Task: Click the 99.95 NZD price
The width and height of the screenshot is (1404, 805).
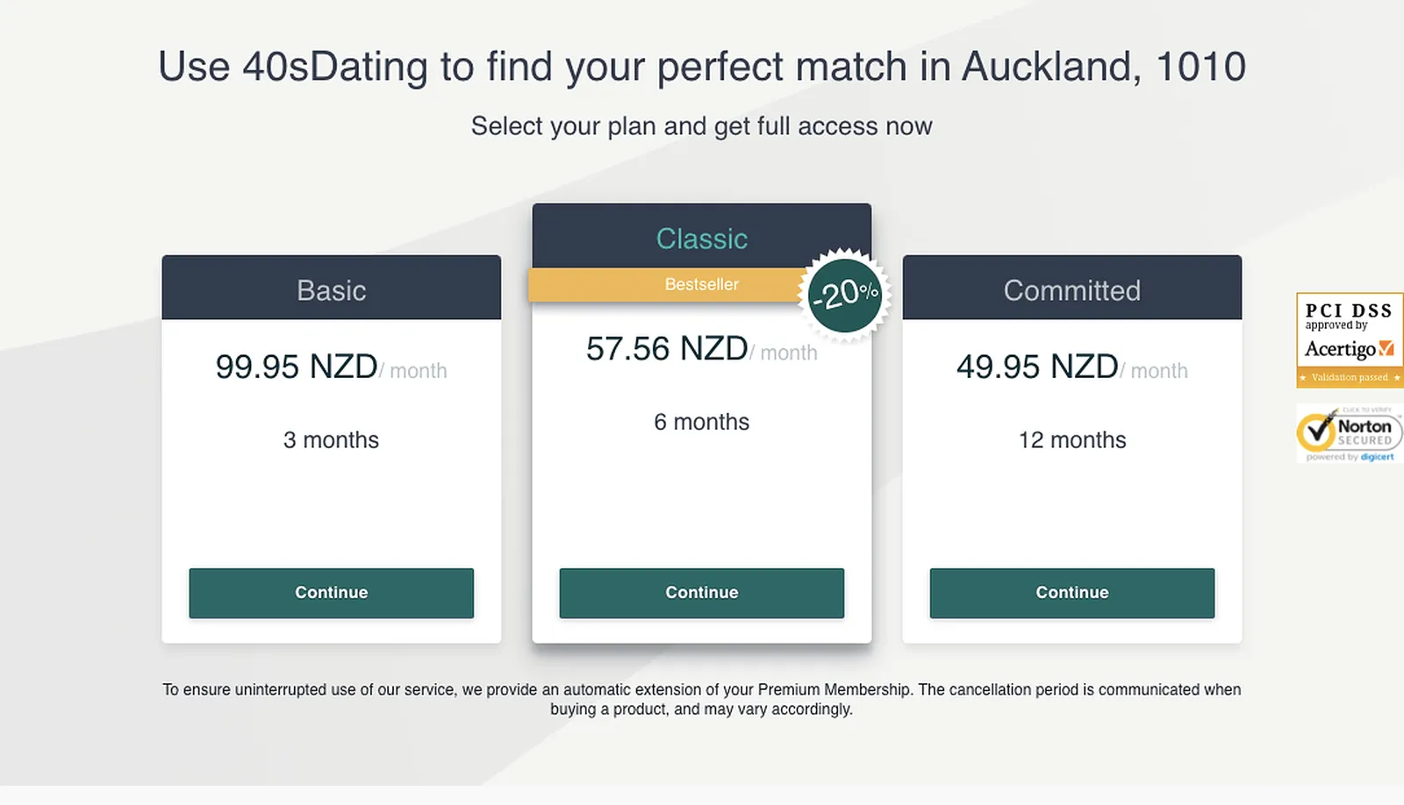Action: (297, 367)
